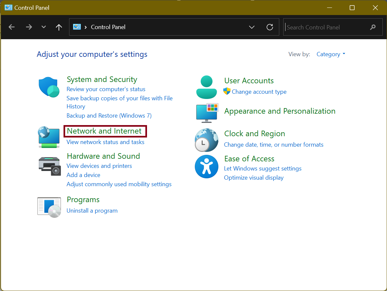The image size is (387, 291).
Task: Open Backup and Restore (Windows 7)
Action: pyautogui.click(x=109, y=116)
